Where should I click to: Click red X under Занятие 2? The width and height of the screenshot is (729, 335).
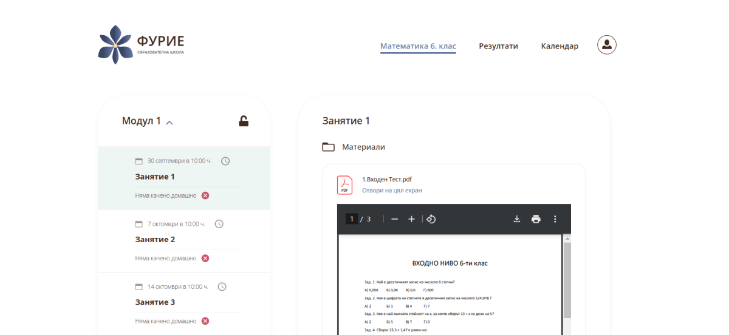coord(205,258)
